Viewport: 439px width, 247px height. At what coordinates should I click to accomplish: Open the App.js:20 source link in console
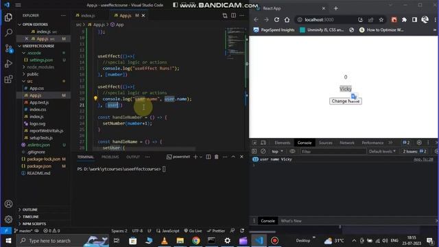(423, 159)
